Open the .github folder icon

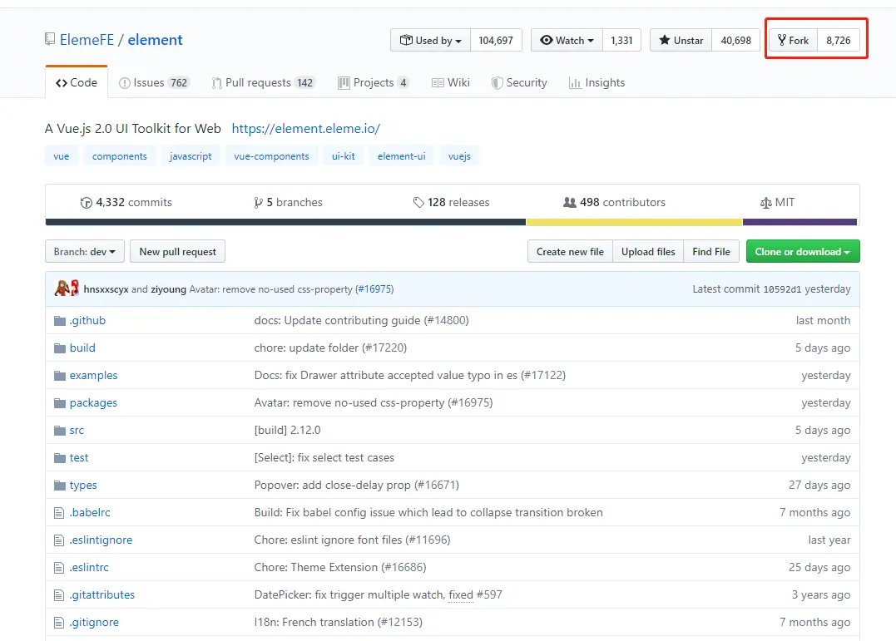tap(59, 321)
